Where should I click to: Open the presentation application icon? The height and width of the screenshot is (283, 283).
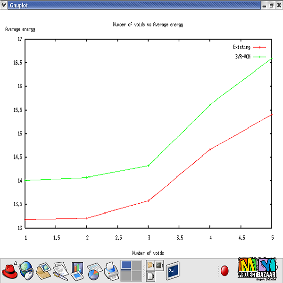coord(77,271)
